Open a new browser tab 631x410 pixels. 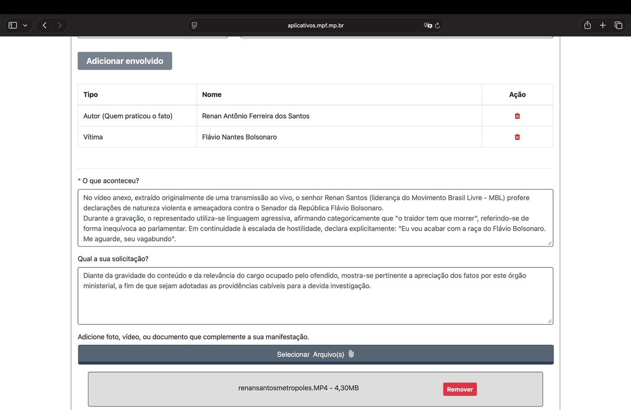(x=602, y=25)
